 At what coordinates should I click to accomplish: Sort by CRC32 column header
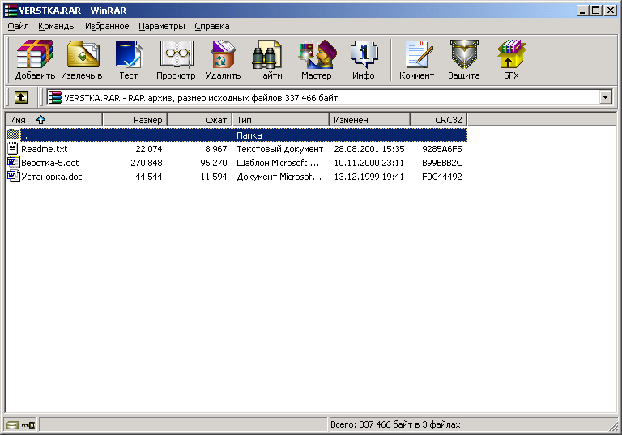coord(439,119)
